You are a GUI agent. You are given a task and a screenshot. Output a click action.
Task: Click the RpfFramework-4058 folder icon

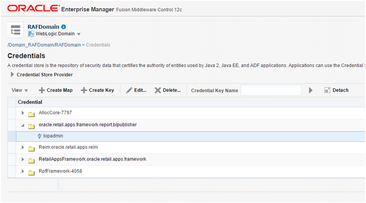pyautogui.click(x=31, y=172)
